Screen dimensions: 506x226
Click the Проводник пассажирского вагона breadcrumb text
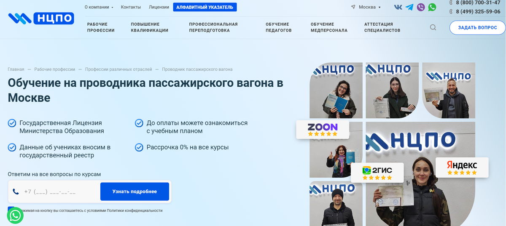point(197,69)
